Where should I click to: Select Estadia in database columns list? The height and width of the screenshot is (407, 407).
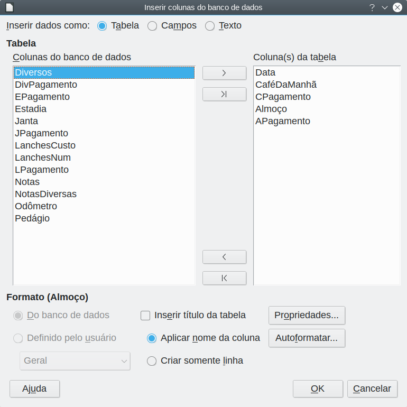coord(104,109)
